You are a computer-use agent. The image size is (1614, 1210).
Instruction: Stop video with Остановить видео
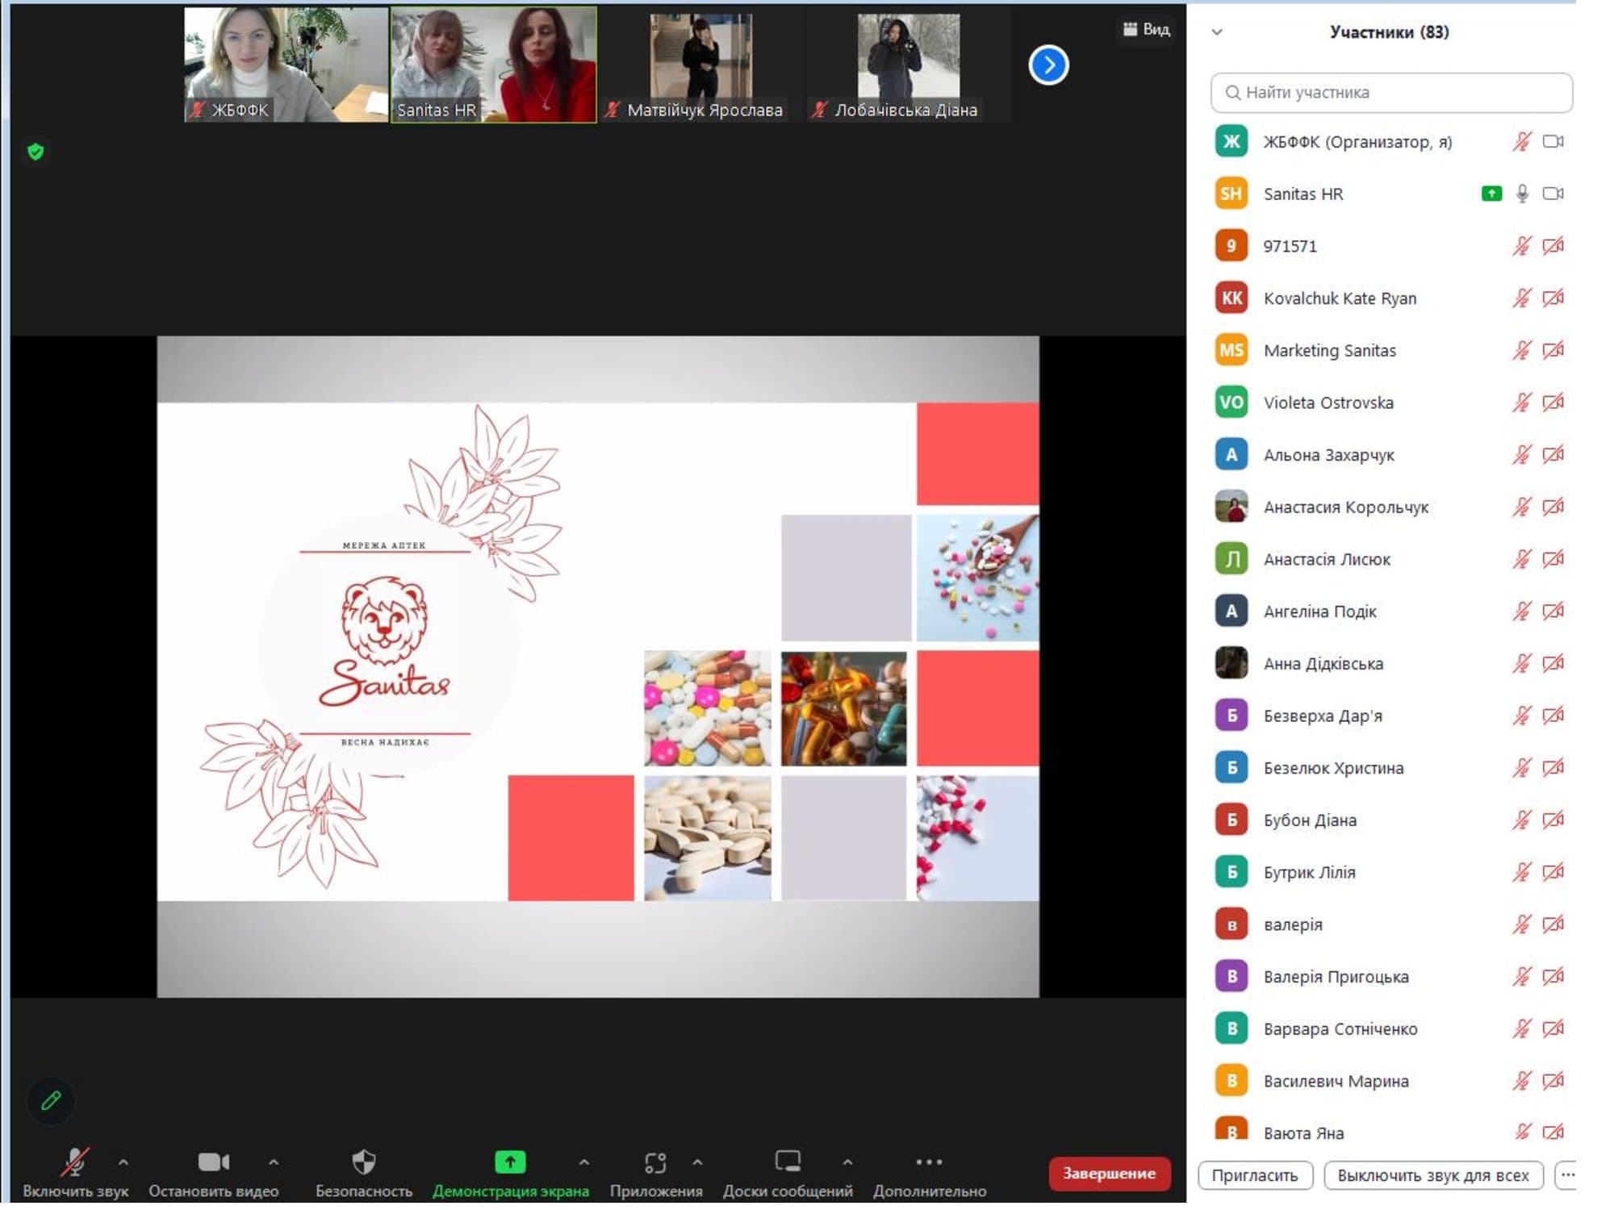(x=214, y=1172)
